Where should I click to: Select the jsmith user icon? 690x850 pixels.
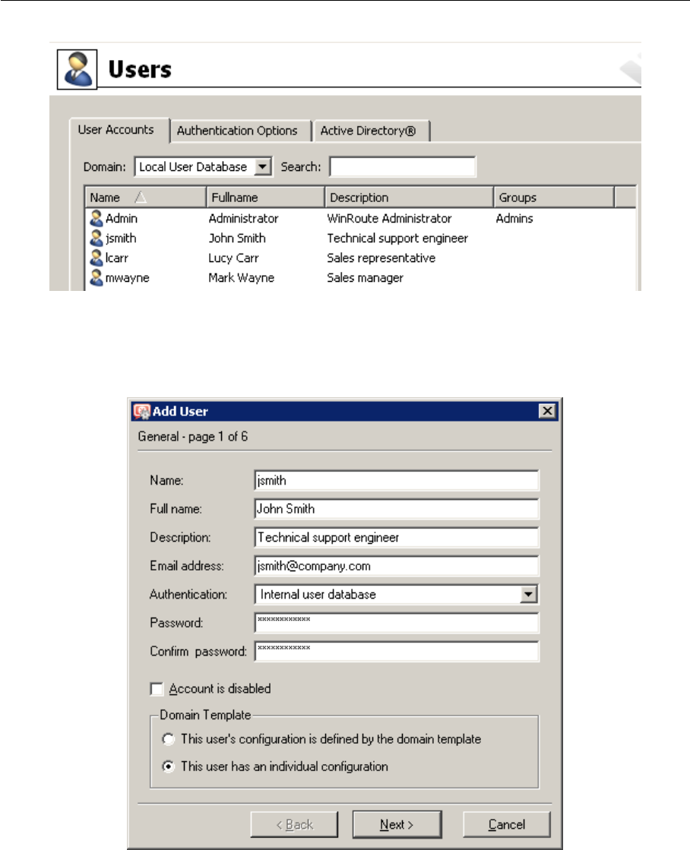click(96, 238)
